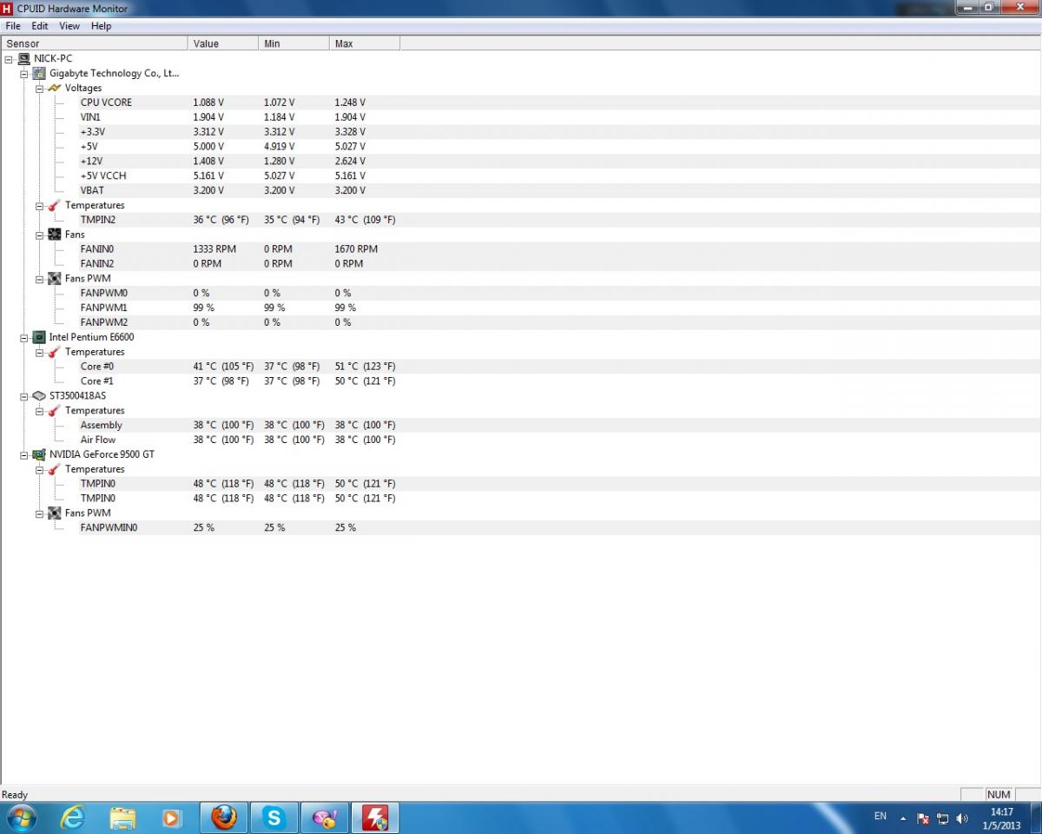
Task: Click the volume speaker icon in the tray
Action: tap(961, 818)
